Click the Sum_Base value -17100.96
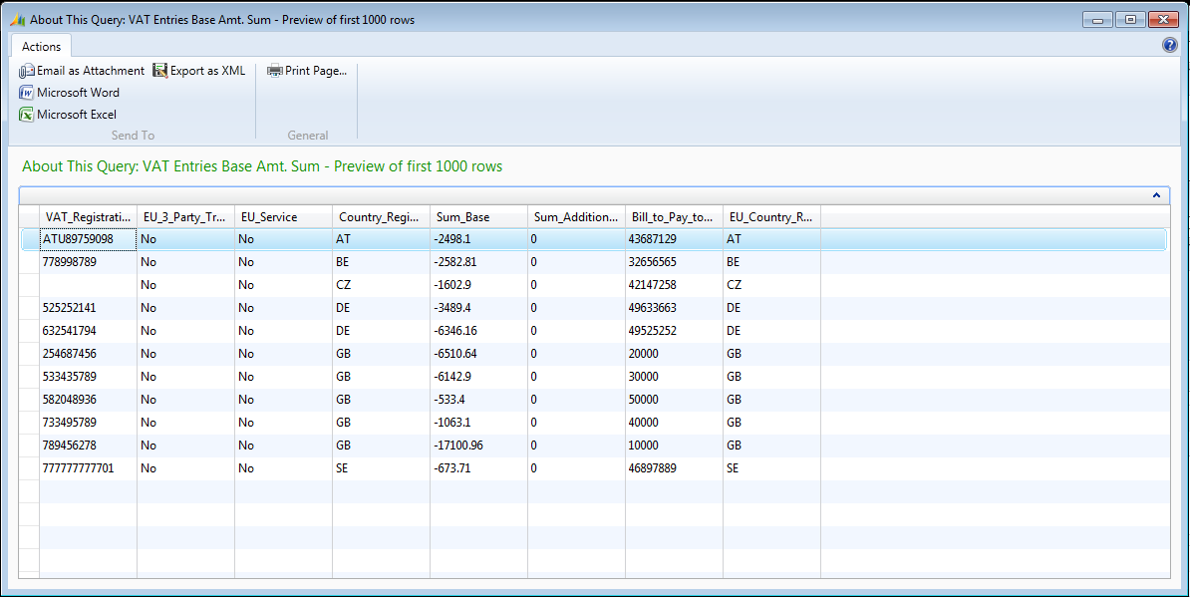This screenshot has height=597, width=1190. (479, 446)
